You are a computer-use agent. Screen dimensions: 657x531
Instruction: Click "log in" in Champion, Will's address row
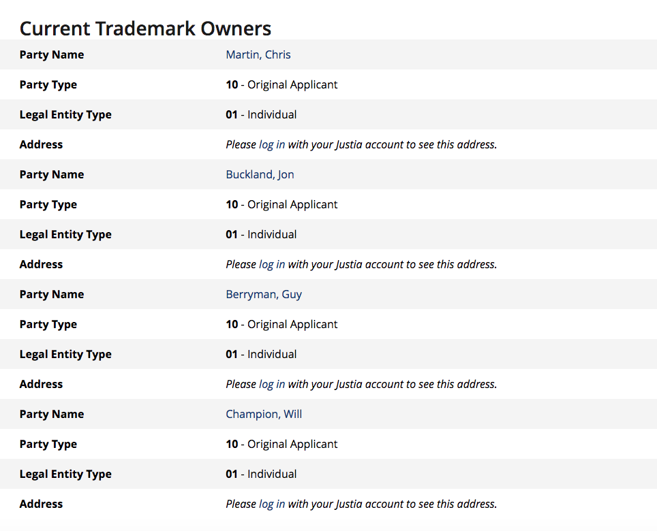tap(272, 504)
